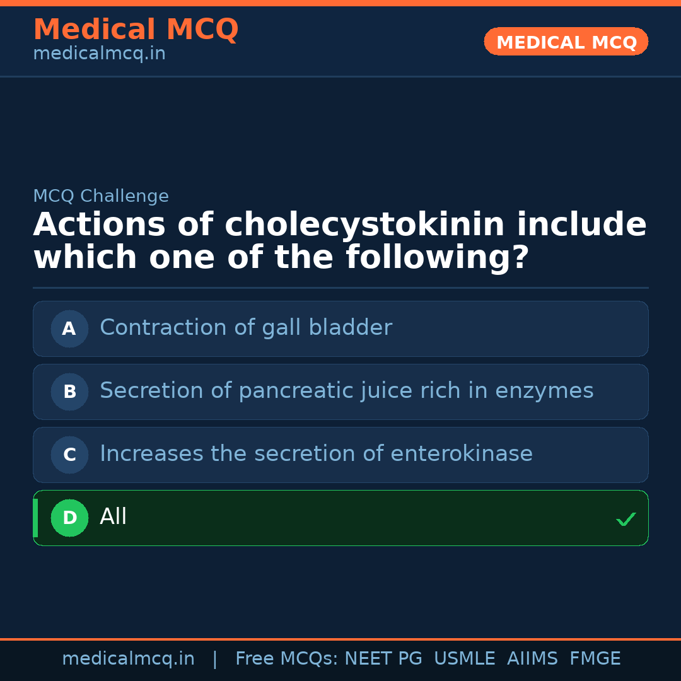The image size is (681, 681).
Task: Click the Medical MCQ header title
Action: pos(136,30)
